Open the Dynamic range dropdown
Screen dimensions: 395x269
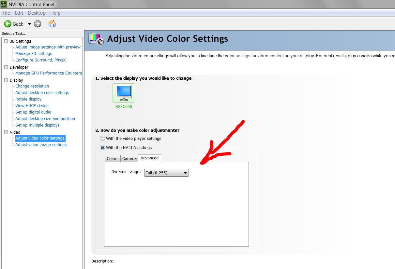[166, 173]
